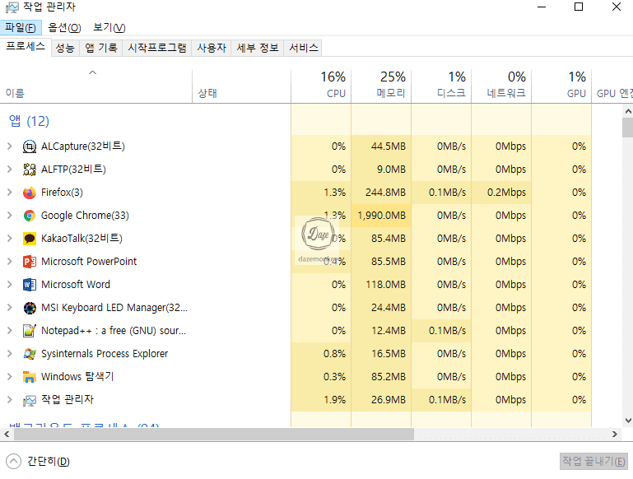Click 작업 관리자's 1.9% CPU value
This screenshot has height=479, width=633.
(x=334, y=399)
